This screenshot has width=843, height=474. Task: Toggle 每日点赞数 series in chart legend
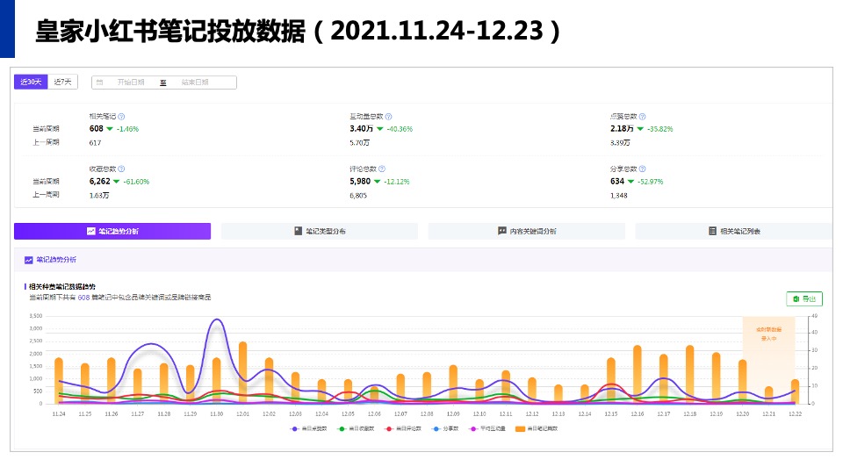308,428
